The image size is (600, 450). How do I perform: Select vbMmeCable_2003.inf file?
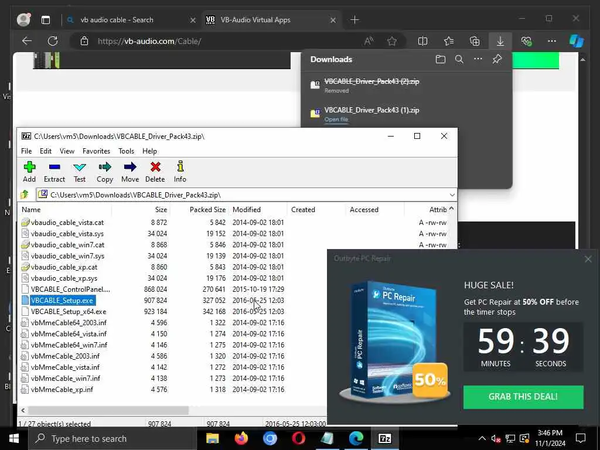(66, 356)
